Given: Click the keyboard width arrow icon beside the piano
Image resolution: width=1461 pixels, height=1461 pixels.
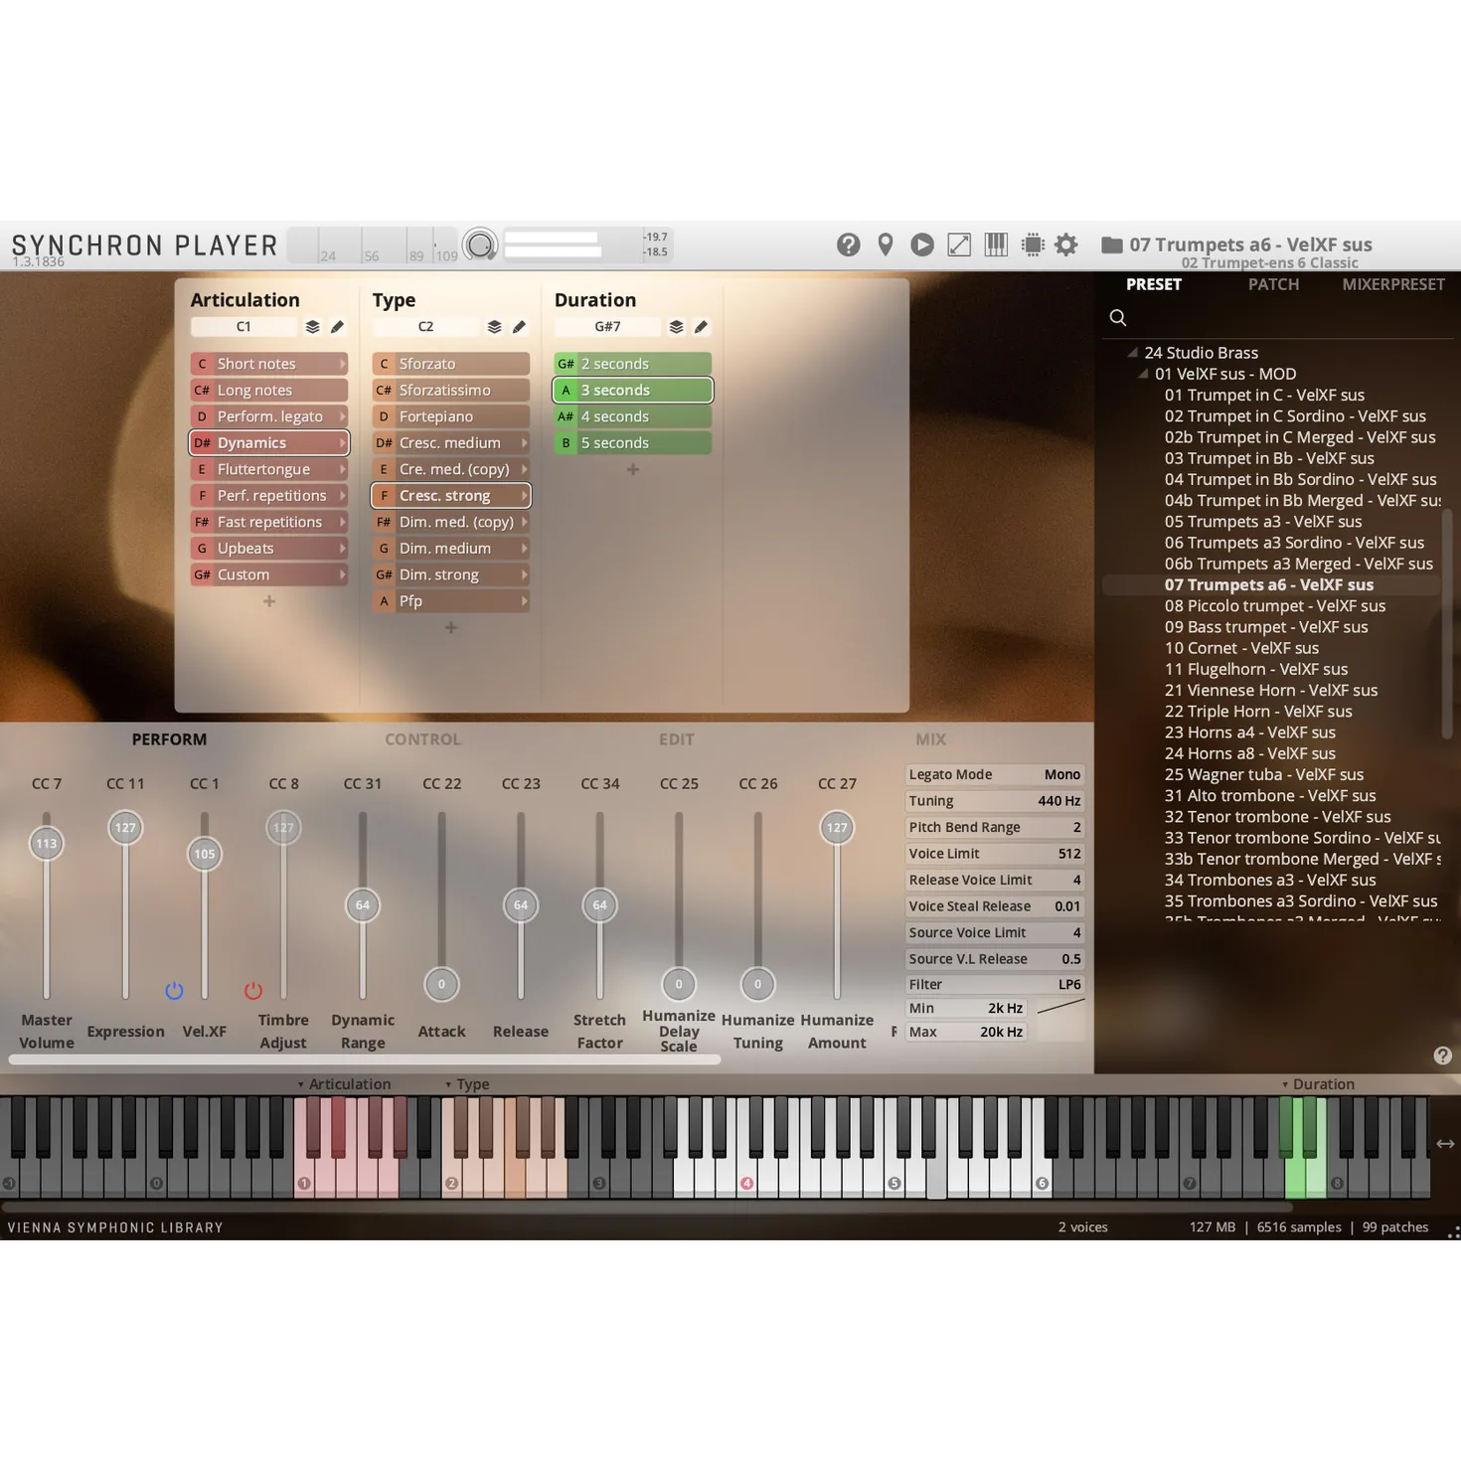Looking at the screenshot, I should point(1445,1144).
